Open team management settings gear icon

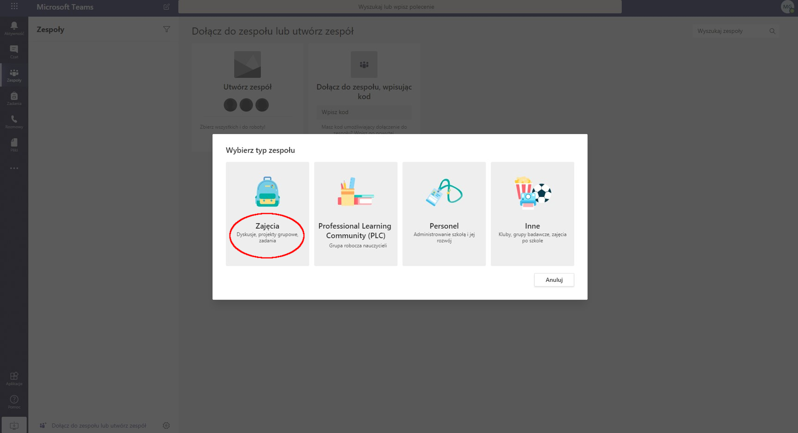pyautogui.click(x=166, y=426)
